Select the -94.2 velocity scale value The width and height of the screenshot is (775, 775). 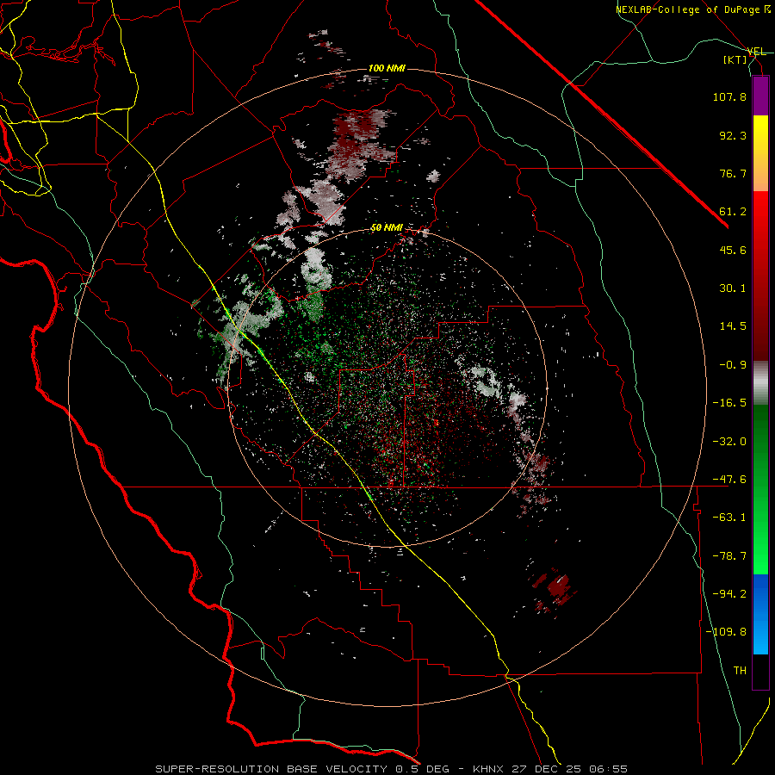(x=729, y=594)
